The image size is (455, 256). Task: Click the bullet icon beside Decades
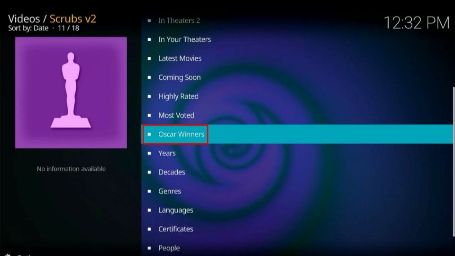[x=149, y=172]
